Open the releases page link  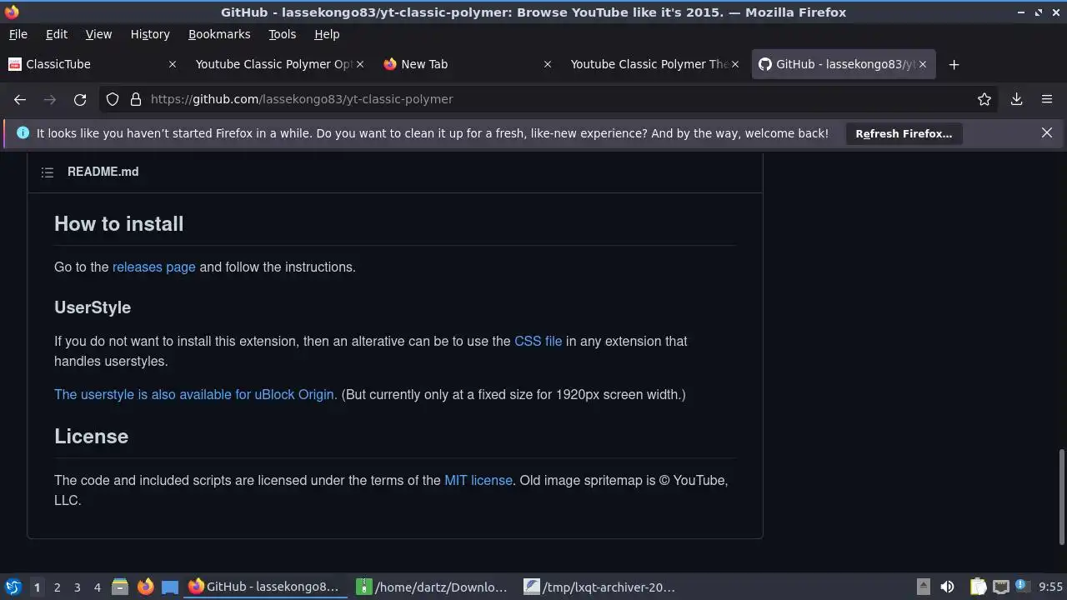click(x=154, y=267)
